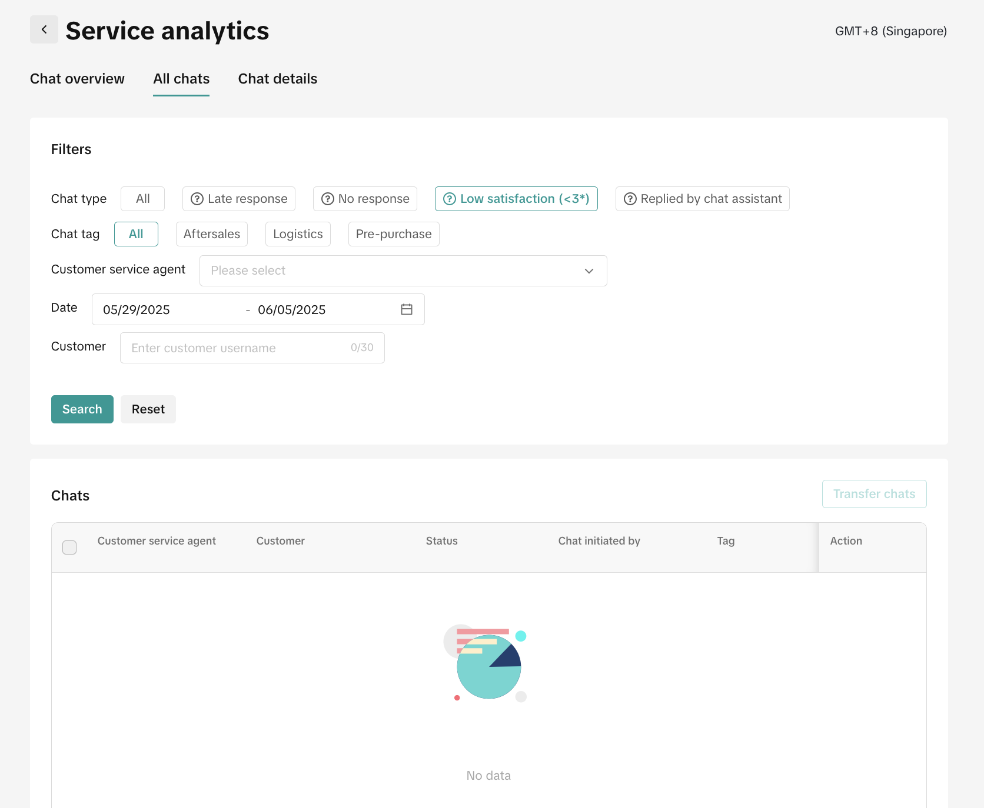The width and height of the screenshot is (984, 808).
Task: Click help icon on Late response filter
Action: pos(197,199)
